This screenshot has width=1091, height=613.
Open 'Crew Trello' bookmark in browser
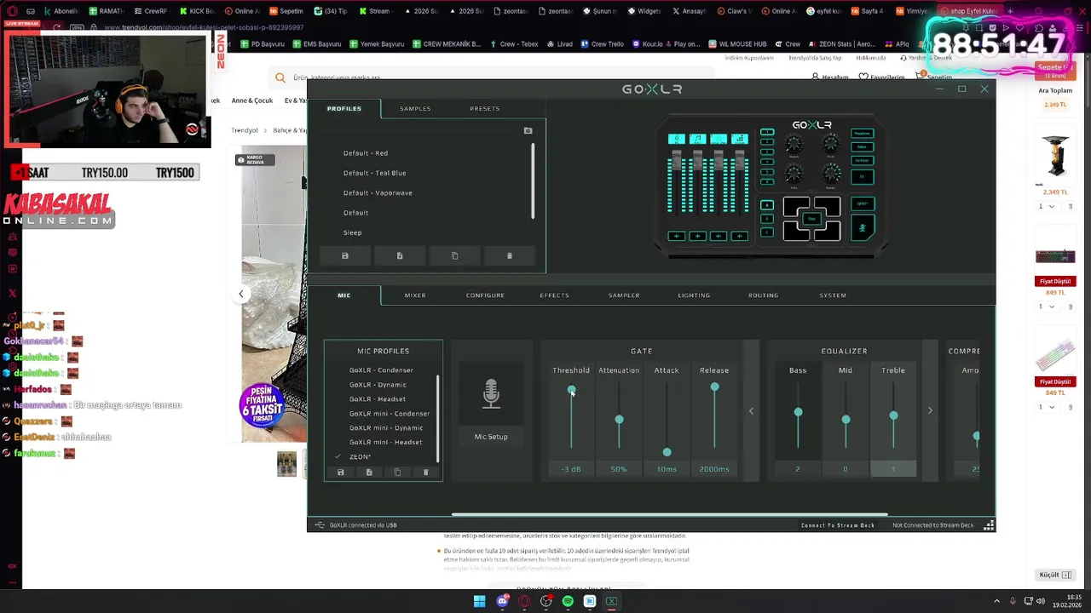point(603,44)
